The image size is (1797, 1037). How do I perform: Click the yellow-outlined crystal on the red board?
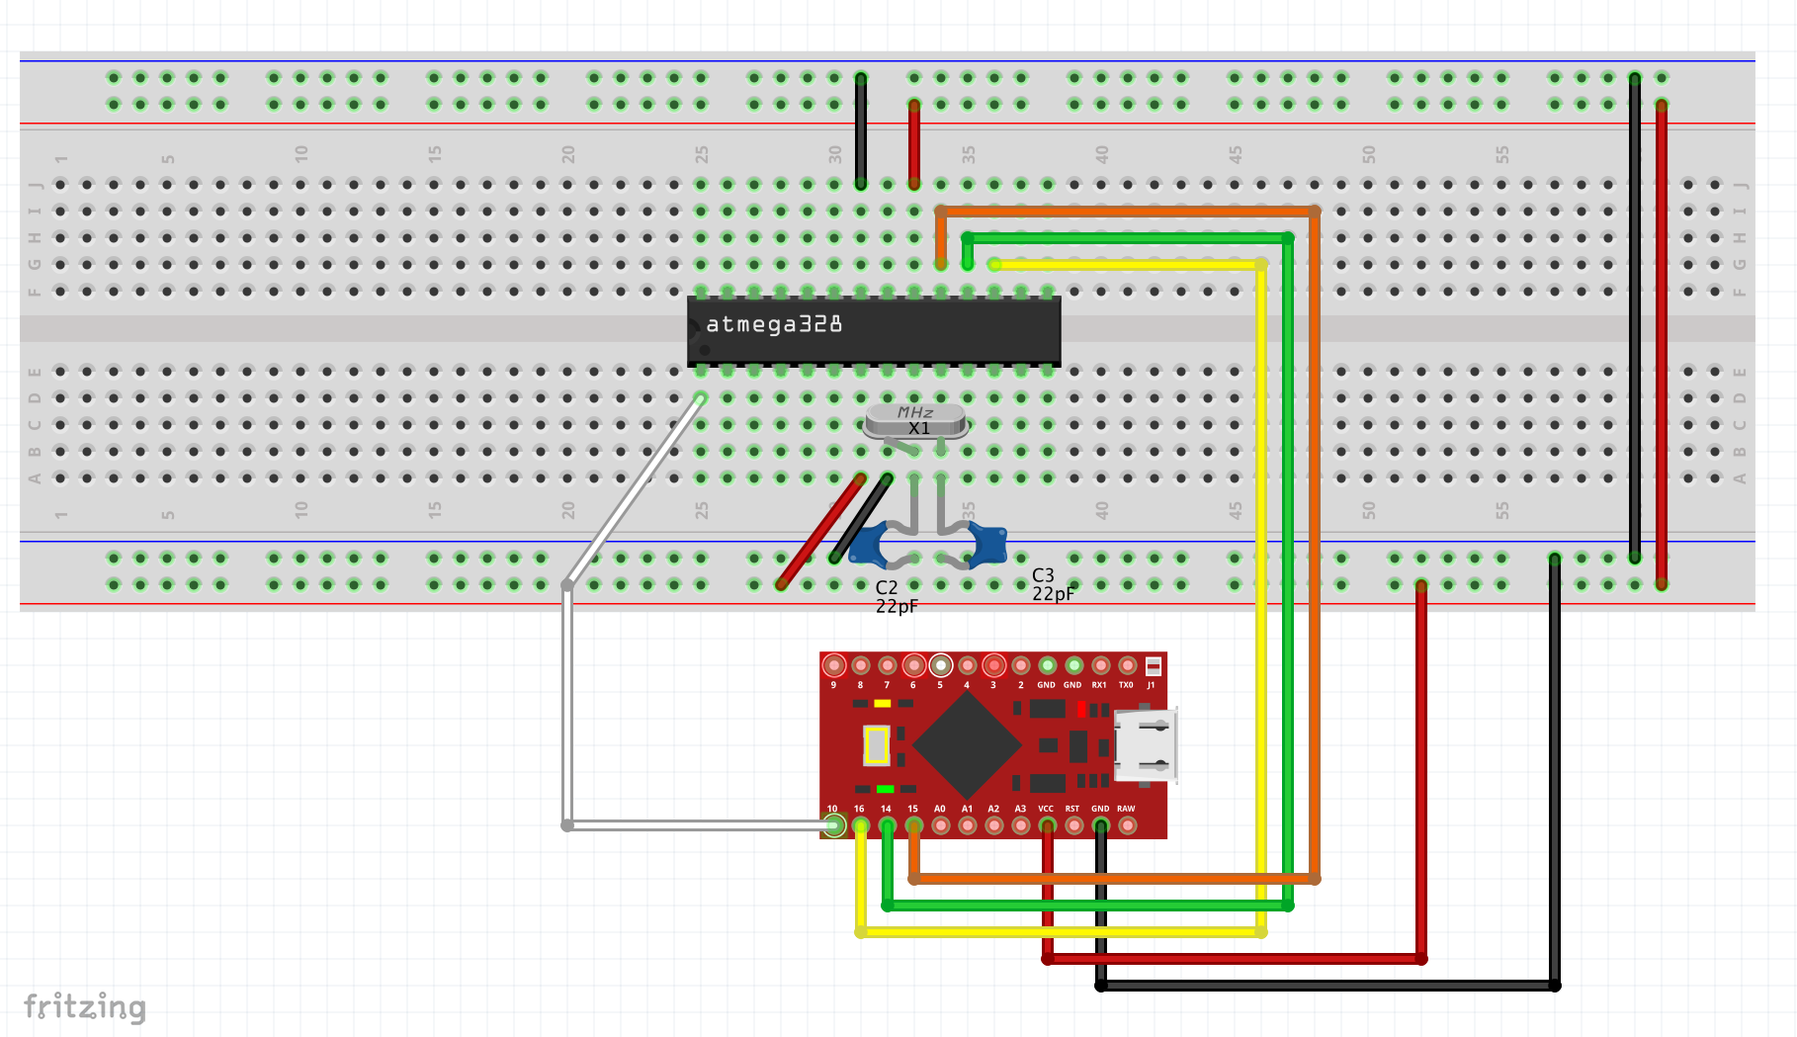(877, 745)
